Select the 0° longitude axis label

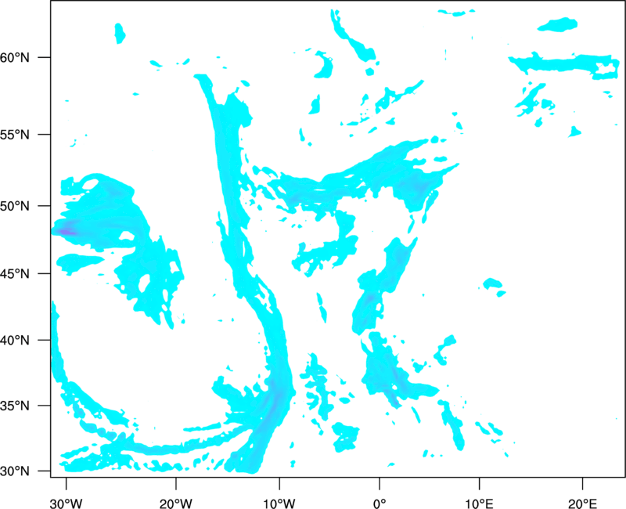click(380, 504)
